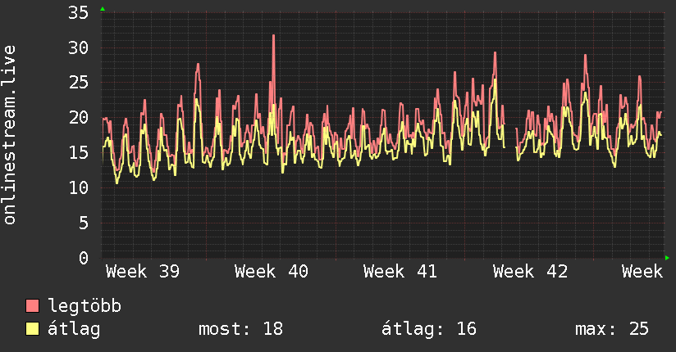
Task: Click the green arrow atop the y-axis
Action: [103, 9]
